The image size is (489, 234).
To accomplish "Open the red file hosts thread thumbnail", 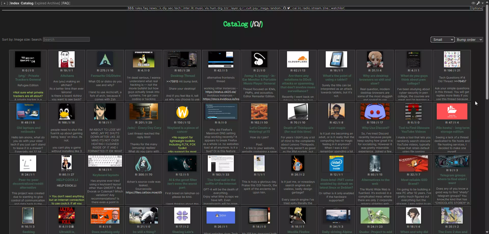I will 452,111.
